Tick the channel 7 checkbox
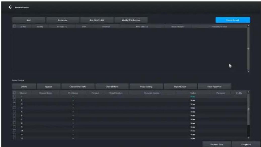This screenshot has width=261, height=147. coord(15,119)
